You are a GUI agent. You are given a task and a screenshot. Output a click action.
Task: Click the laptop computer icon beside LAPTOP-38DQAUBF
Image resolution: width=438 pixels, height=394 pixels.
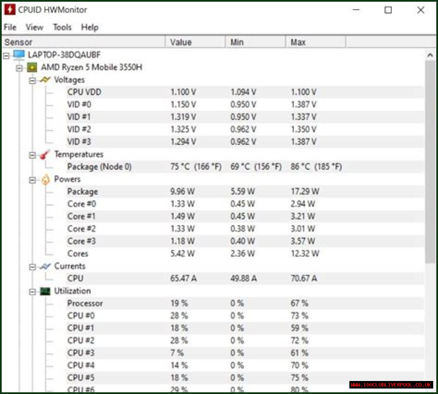19,55
